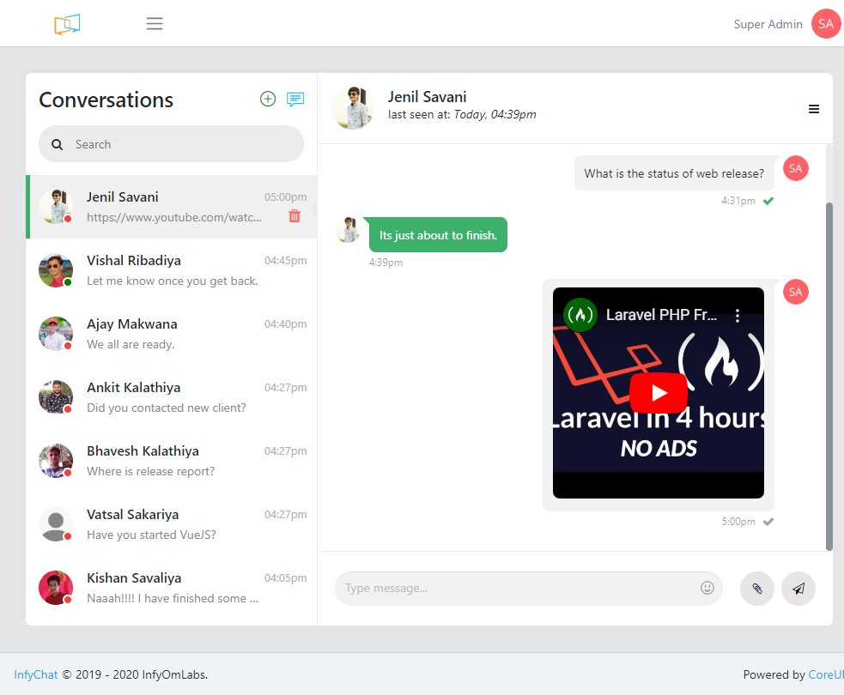Play the Laravel PHP video
Screen dimensions: 844x695
(658, 393)
